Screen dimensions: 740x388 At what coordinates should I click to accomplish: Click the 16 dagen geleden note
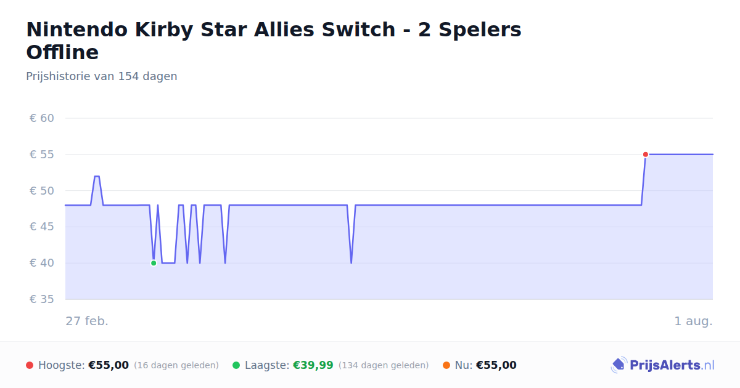coord(176,365)
